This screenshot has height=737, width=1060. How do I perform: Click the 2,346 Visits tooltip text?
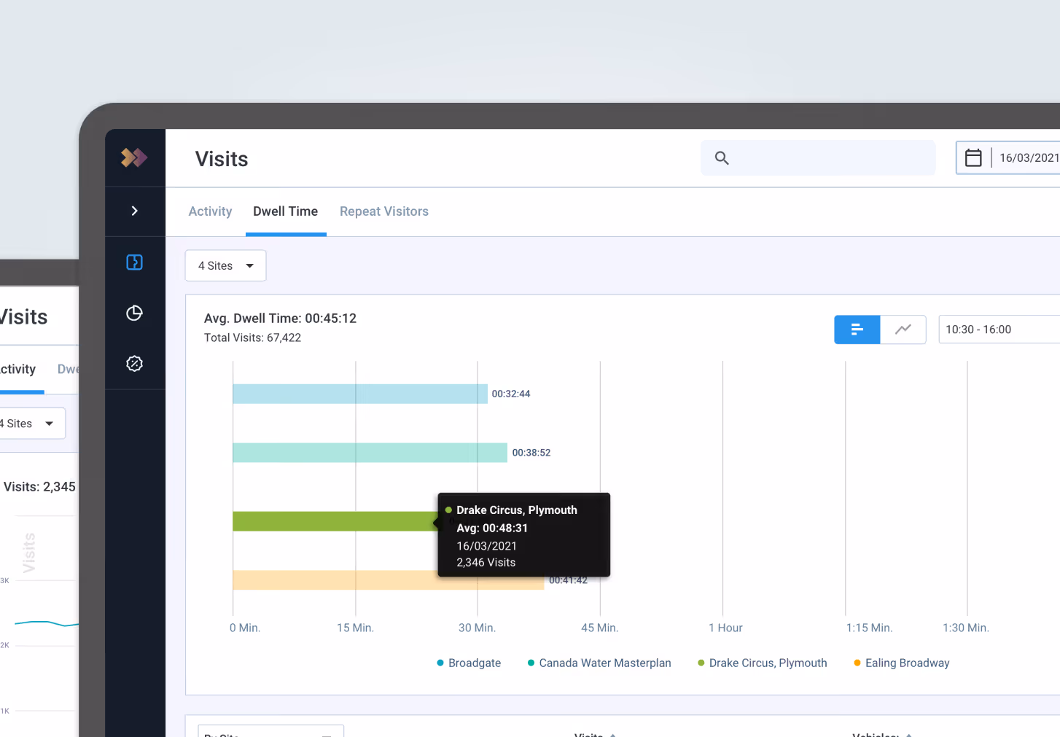click(x=486, y=563)
